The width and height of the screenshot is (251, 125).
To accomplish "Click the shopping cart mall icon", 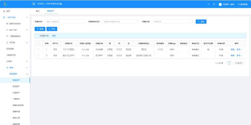I will [x=7, y=67].
